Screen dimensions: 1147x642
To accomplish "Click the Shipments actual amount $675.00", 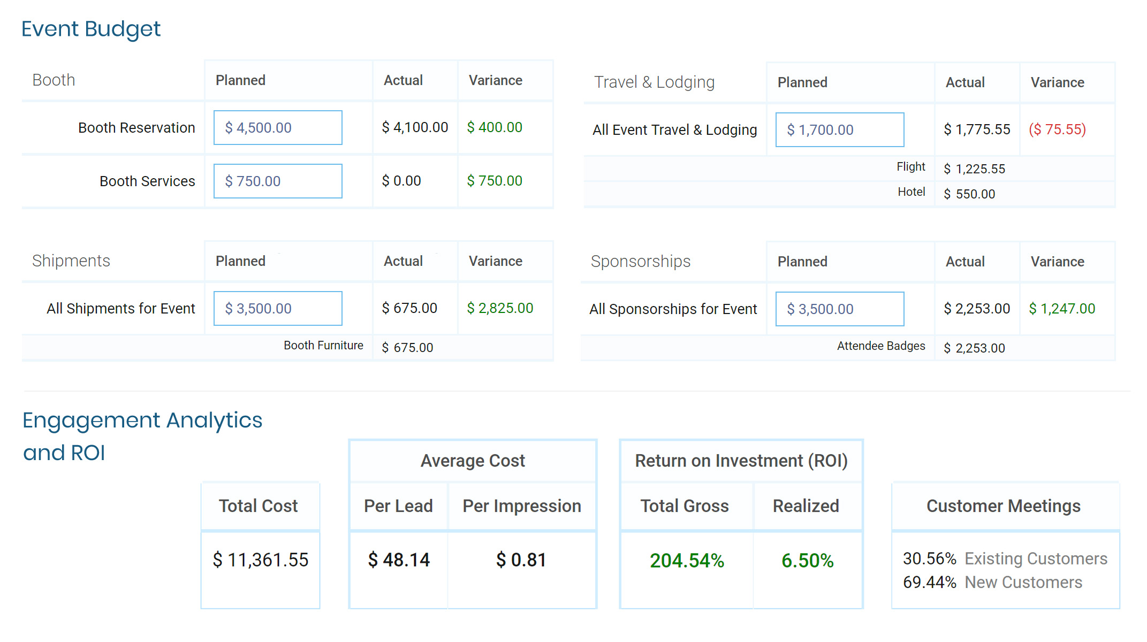I will point(409,308).
